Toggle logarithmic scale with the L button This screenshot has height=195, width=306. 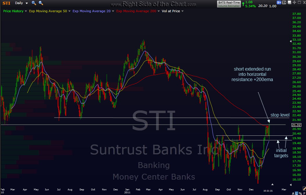pos(296,193)
